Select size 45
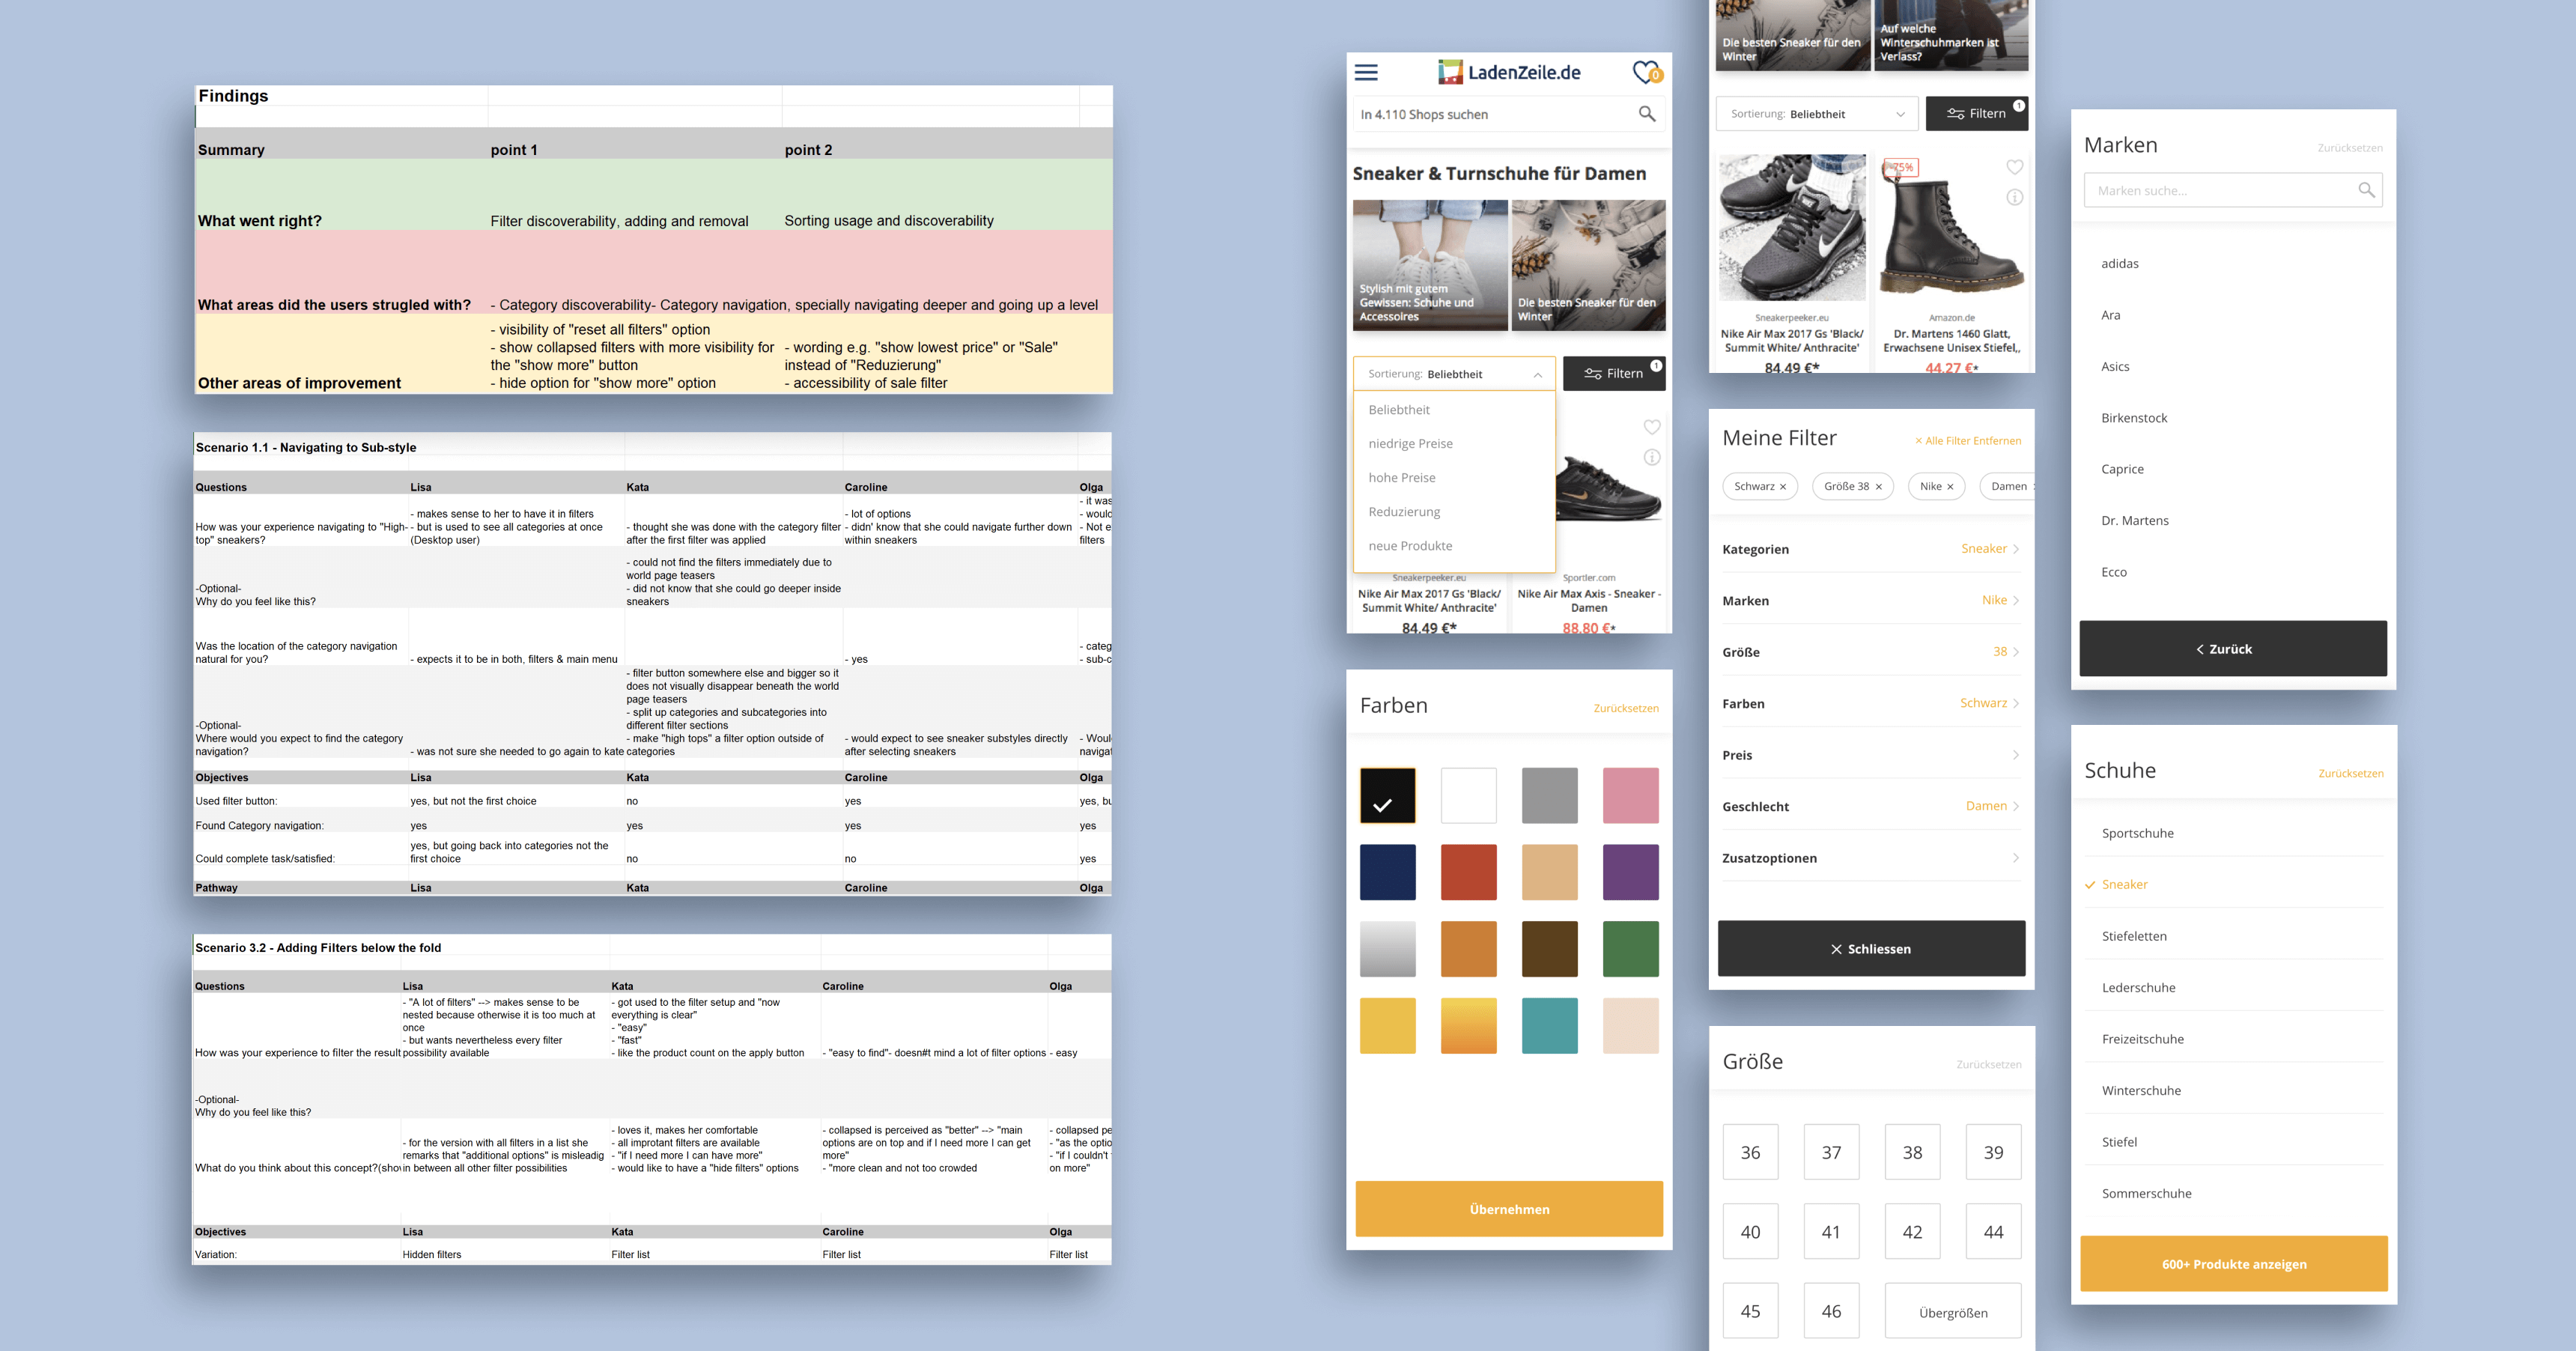Image resolution: width=2576 pixels, height=1351 pixels. tap(1750, 1311)
